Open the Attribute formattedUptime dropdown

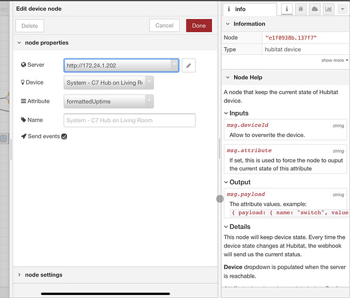coord(109,101)
